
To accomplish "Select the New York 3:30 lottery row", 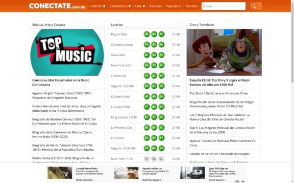I will pos(146,65).
